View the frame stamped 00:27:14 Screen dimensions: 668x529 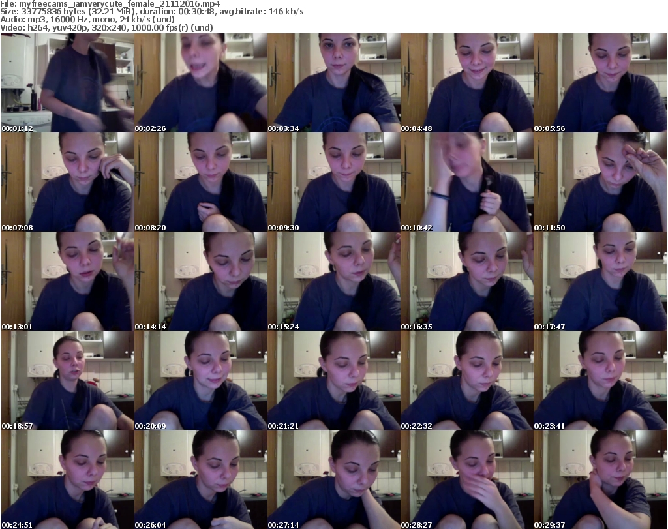[x=334, y=479]
